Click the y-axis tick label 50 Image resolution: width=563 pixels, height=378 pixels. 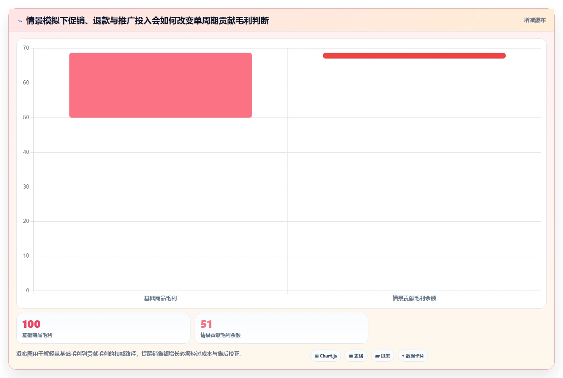click(x=26, y=117)
